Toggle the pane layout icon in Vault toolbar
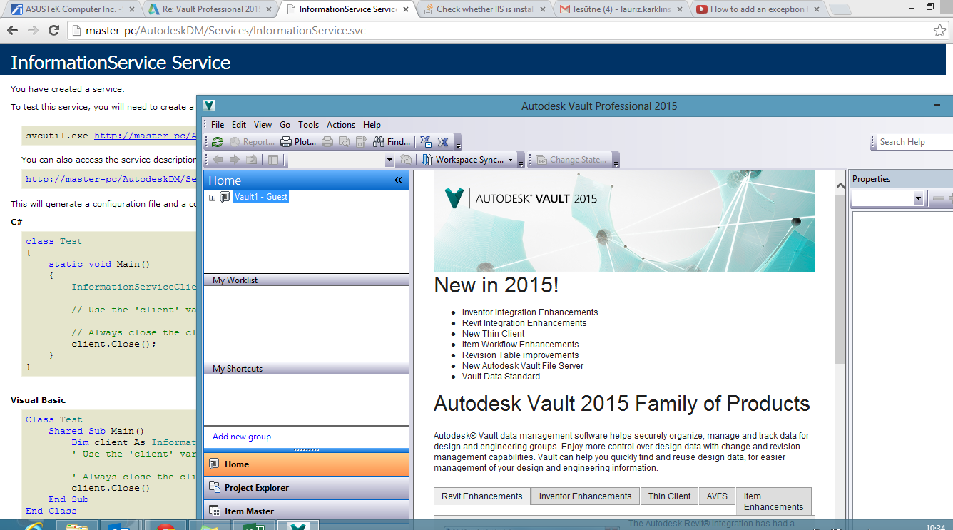This screenshot has height=530, width=953. [x=273, y=160]
